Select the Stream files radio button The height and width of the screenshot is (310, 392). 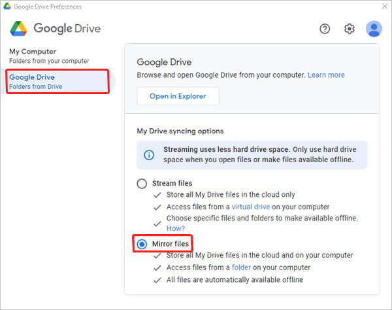point(142,183)
